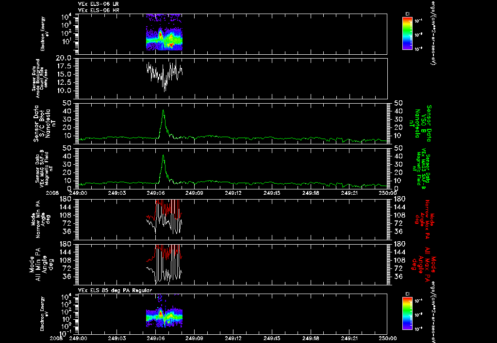
Task: Click the green 'VEx MAG3 SAF-B' axis label
Action: pyautogui.click(x=421, y=168)
